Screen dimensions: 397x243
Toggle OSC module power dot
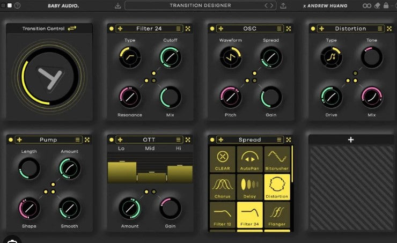212,28
